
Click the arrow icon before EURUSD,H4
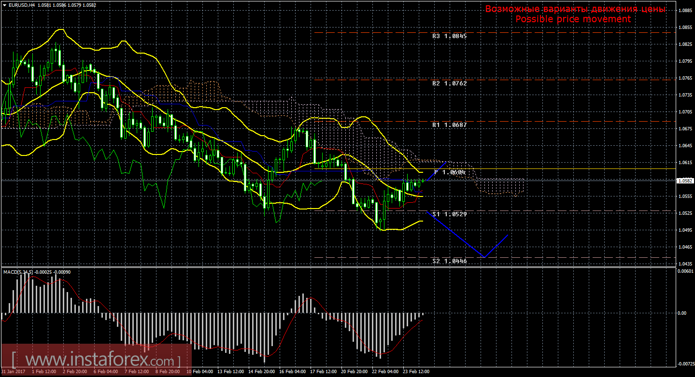pos(4,4)
